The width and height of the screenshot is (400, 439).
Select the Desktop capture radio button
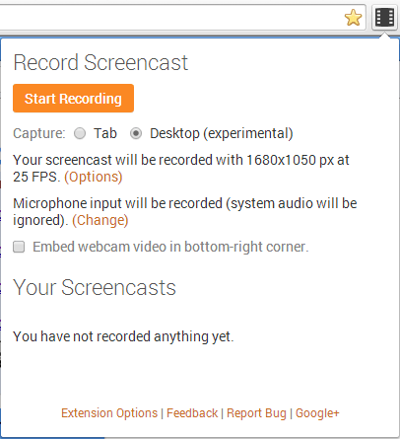pyautogui.click(x=136, y=133)
